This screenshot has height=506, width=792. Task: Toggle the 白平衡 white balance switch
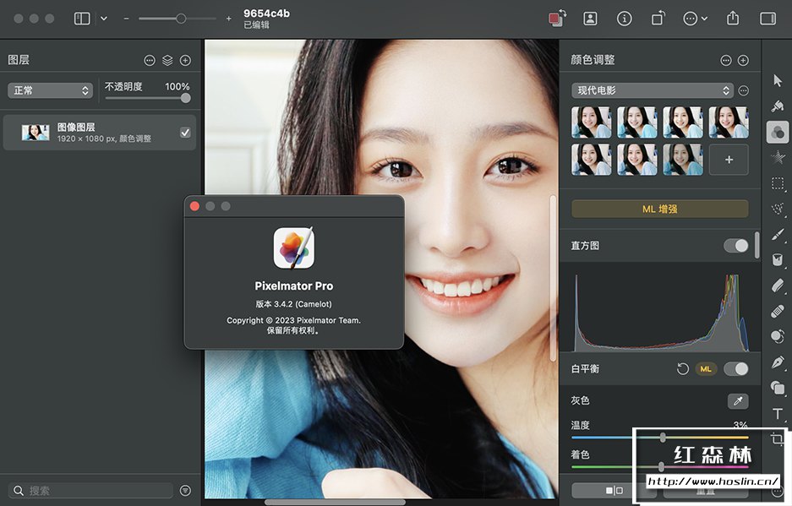(735, 369)
